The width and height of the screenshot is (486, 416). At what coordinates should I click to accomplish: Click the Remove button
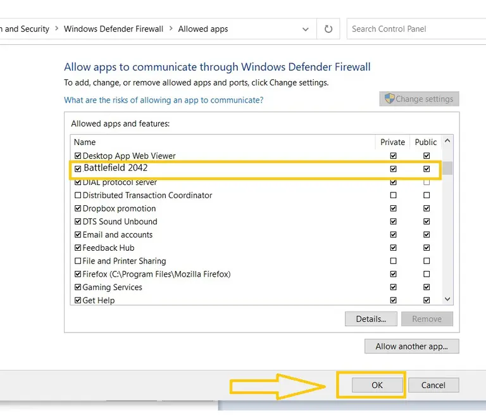(x=427, y=319)
